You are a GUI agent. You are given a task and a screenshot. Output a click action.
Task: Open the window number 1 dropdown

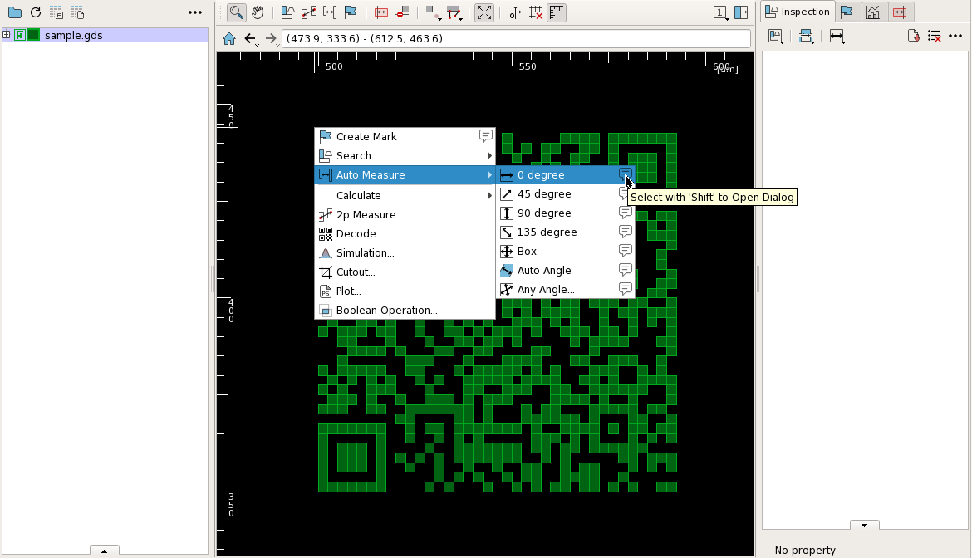click(720, 12)
